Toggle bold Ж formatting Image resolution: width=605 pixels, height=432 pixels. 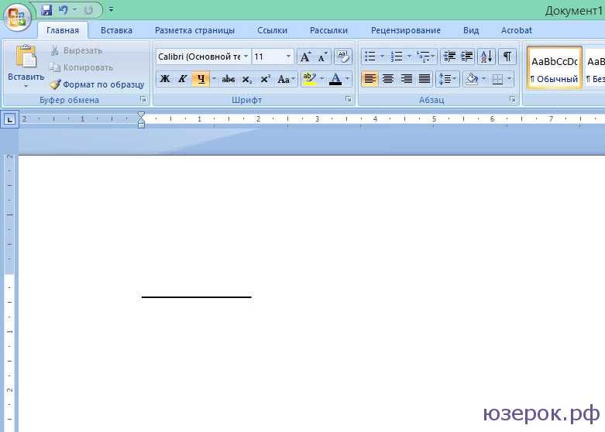pos(165,79)
